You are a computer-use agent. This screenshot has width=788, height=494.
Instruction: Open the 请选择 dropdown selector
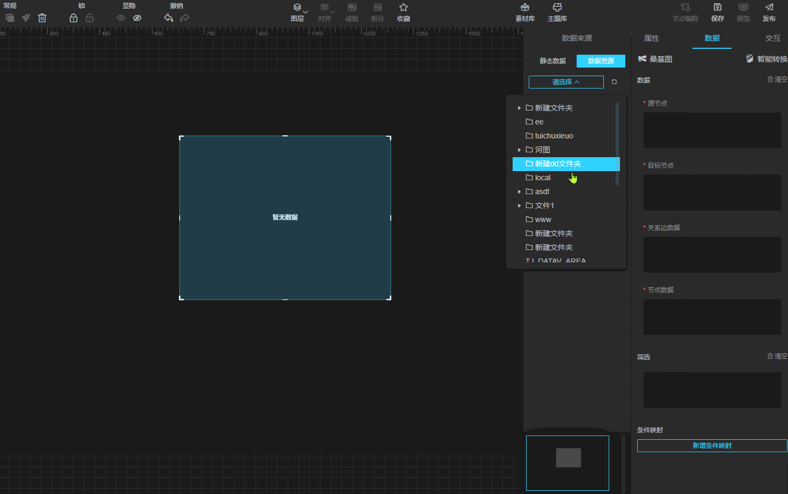566,82
